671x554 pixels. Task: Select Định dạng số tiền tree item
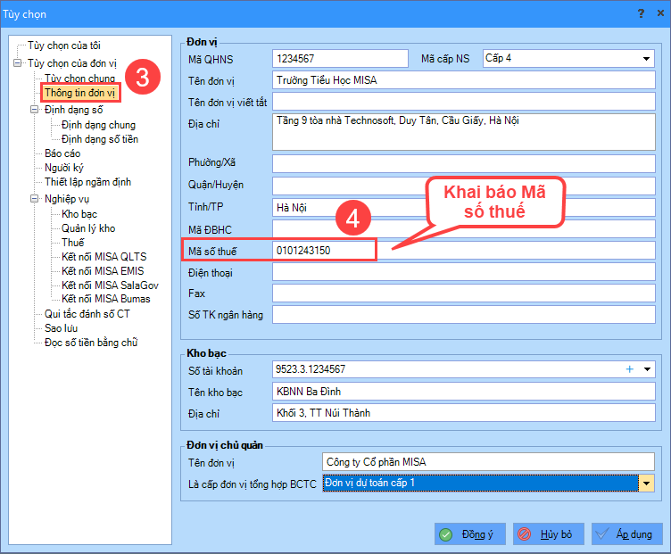[99, 139]
